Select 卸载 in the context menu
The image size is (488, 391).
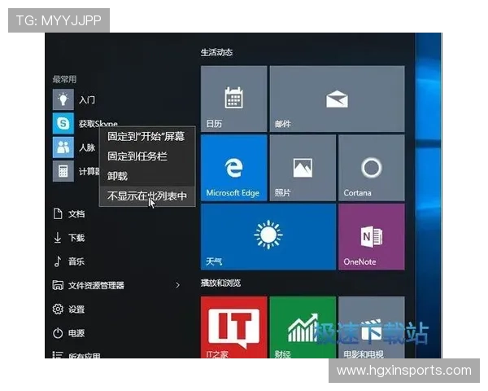pyautogui.click(x=118, y=176)
